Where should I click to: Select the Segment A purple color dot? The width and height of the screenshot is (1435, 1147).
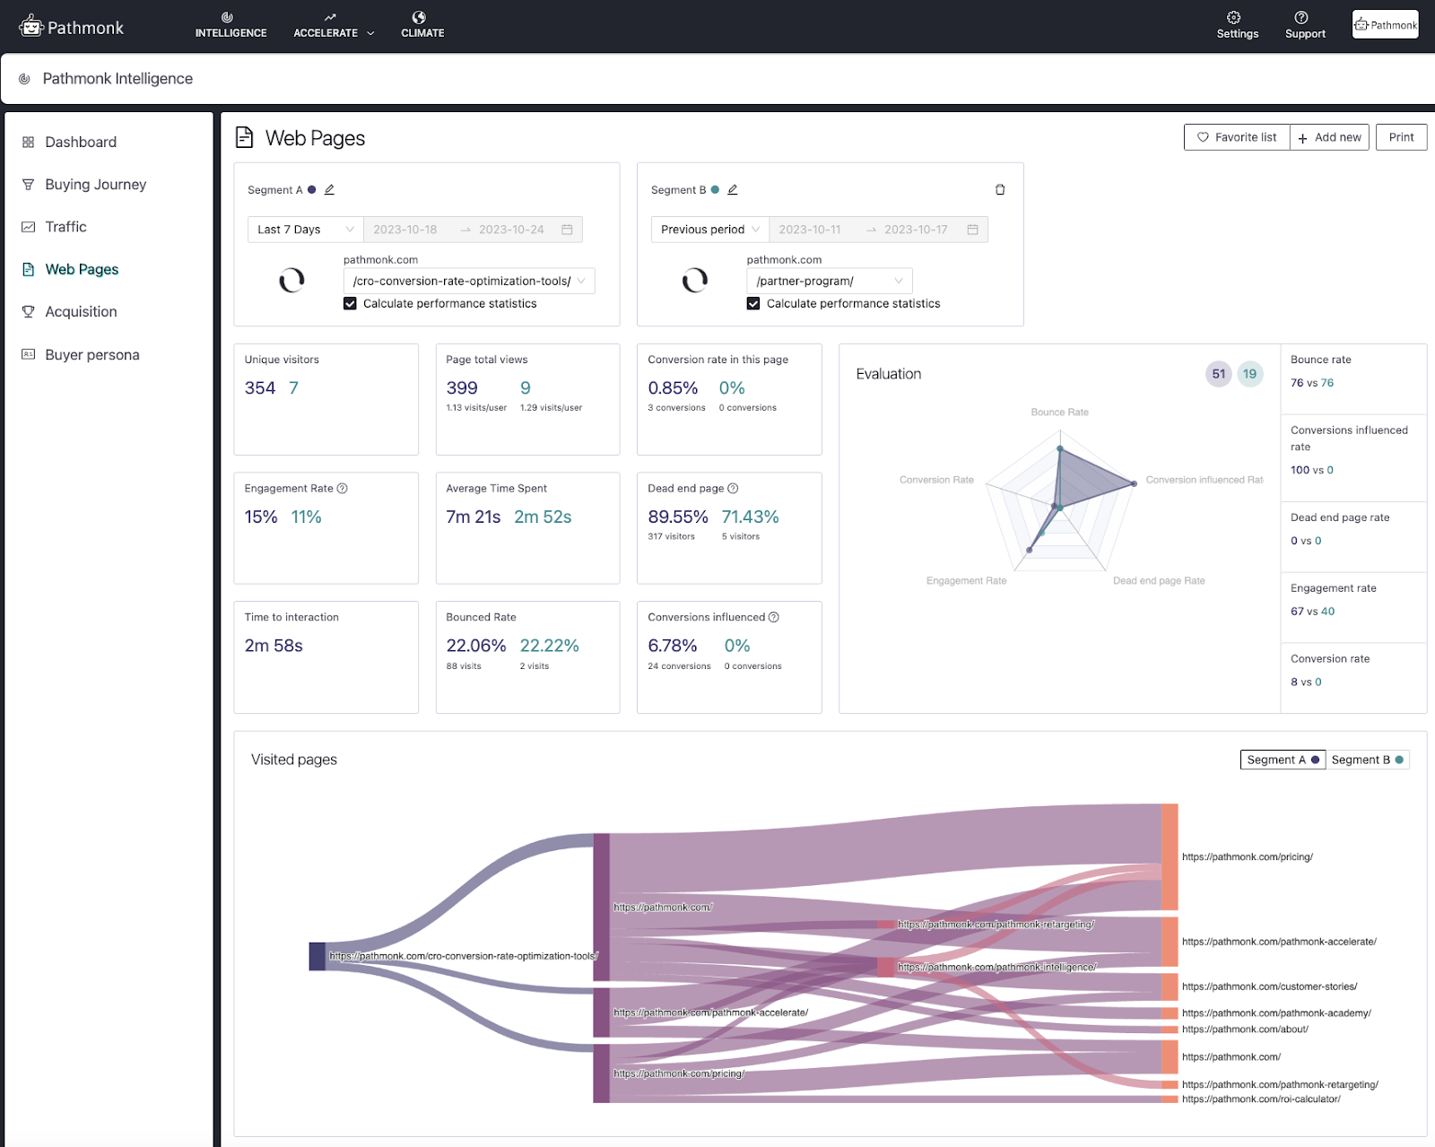310,189
